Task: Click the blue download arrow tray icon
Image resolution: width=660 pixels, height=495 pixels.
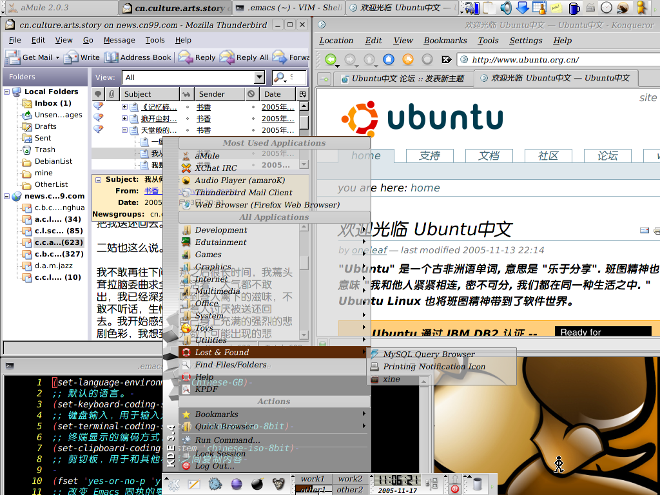Action: pos(522,8)
